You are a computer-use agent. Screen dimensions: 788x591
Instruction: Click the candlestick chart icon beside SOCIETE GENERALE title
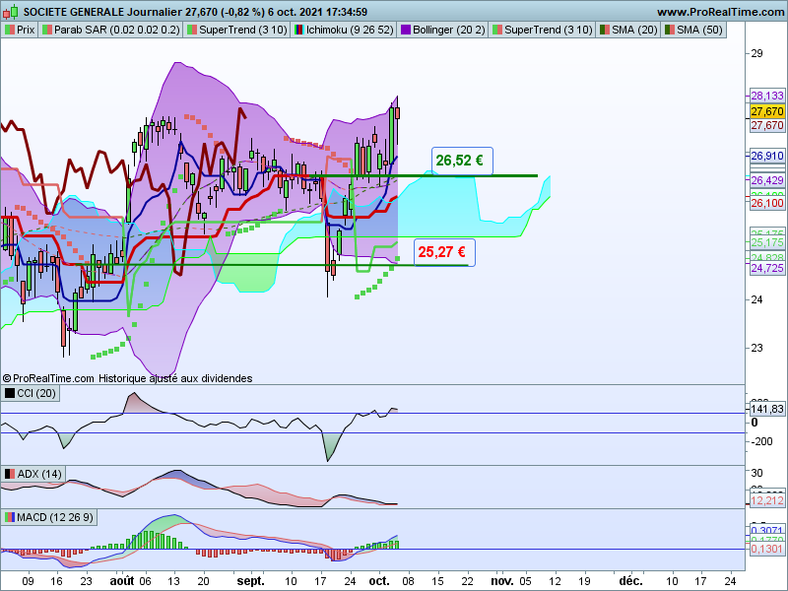10,11
